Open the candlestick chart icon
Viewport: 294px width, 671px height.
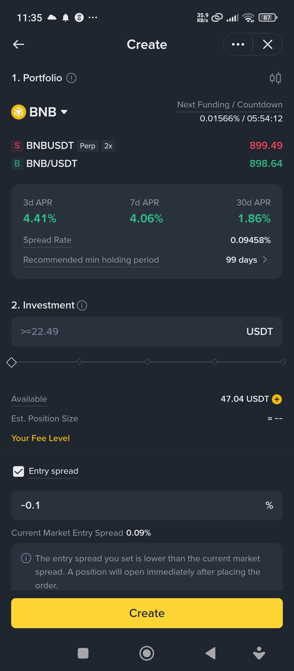(275, 78)
